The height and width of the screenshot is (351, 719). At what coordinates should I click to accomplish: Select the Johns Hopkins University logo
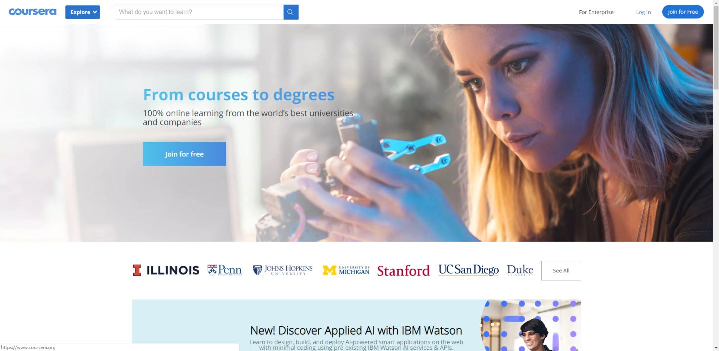coord(282,270)
